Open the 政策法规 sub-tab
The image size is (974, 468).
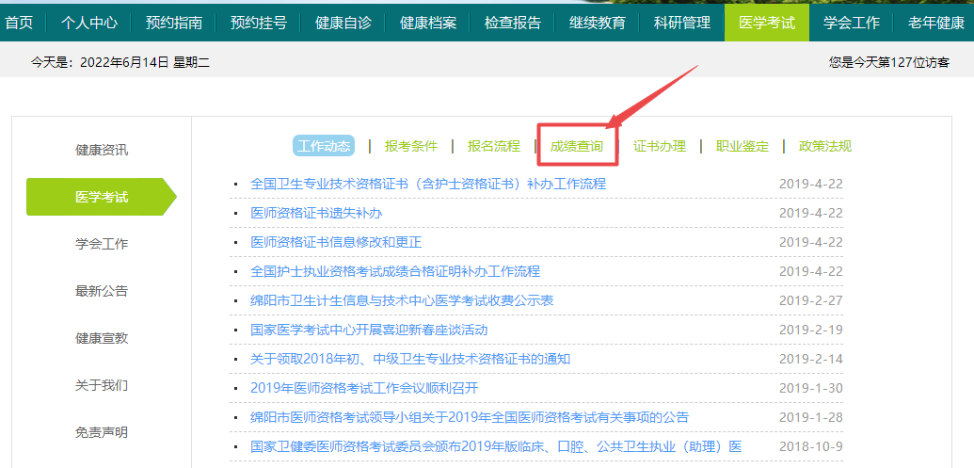click(824, 146)
